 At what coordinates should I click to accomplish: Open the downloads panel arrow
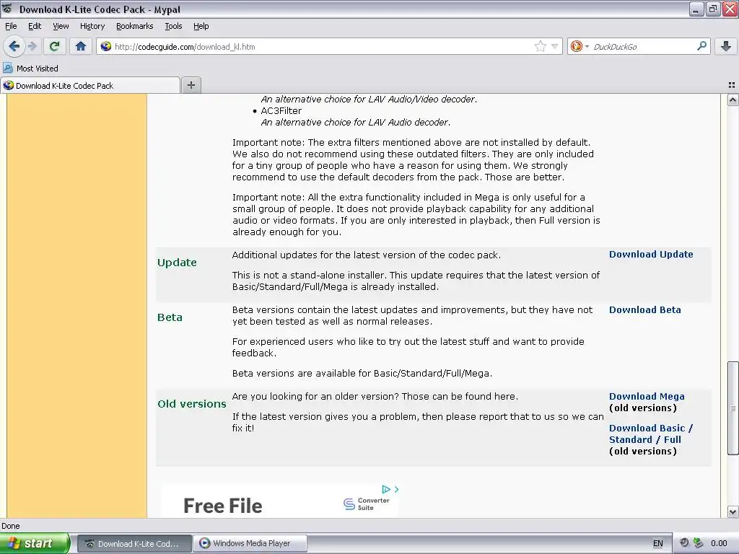tap(726, 46)
